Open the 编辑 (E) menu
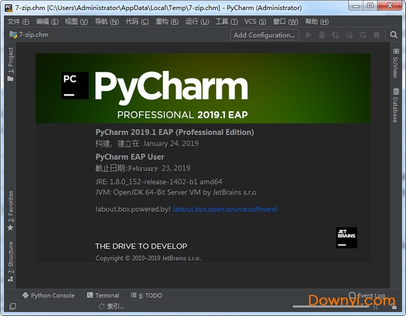Image resolution: width=406 pixels, height=316 pixels. 47,22
